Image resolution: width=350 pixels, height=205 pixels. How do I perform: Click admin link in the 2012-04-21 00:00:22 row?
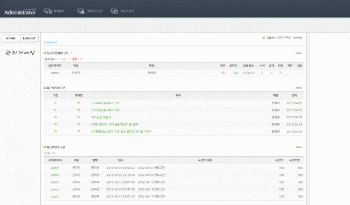click(55, 168)
